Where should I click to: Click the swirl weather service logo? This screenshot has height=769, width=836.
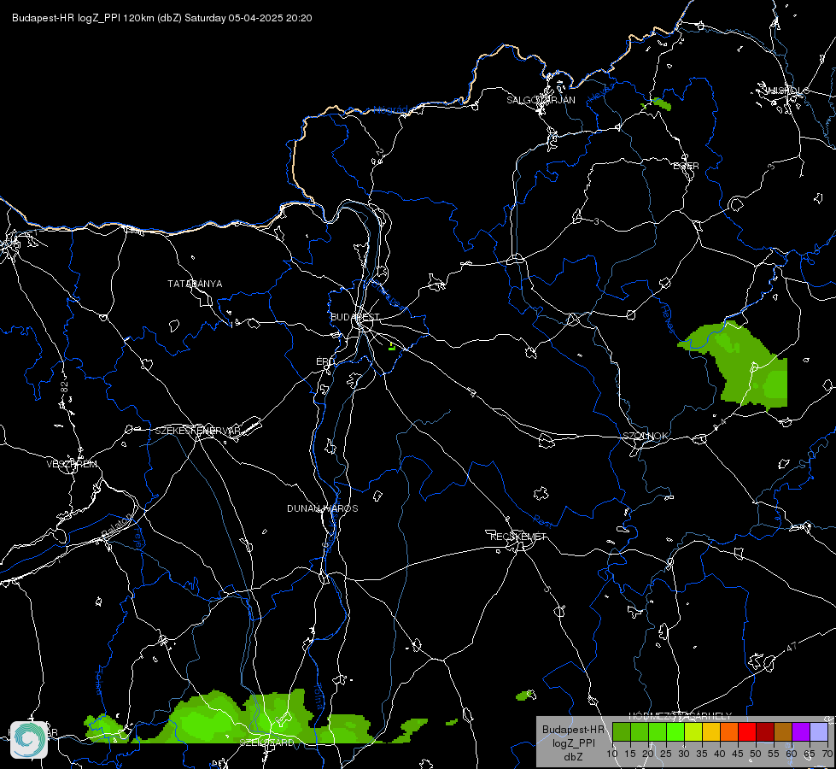pos(29,739)
